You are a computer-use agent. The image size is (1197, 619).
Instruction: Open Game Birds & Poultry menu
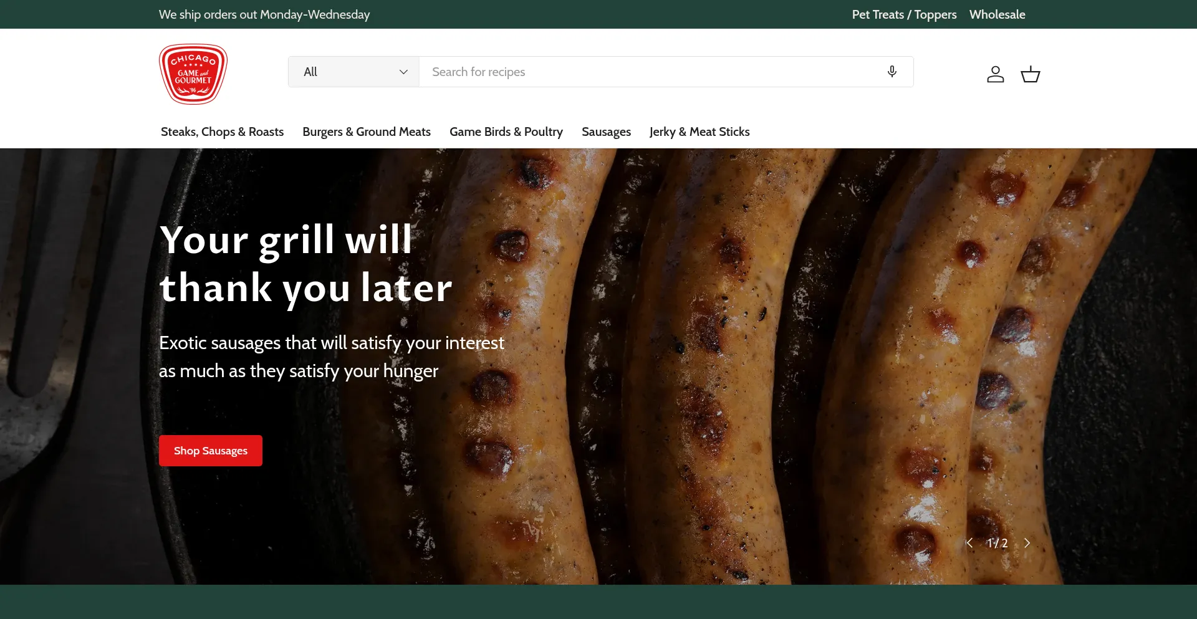506,132
